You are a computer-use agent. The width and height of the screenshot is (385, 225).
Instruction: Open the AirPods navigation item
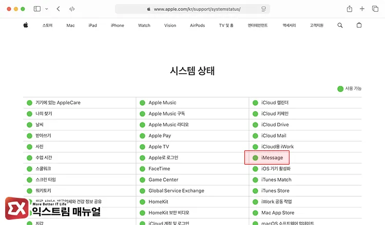pos(198,25)
